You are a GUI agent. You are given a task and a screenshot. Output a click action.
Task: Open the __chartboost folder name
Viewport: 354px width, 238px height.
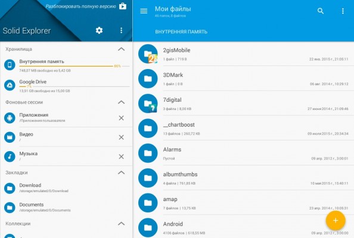tap(179, 124)
